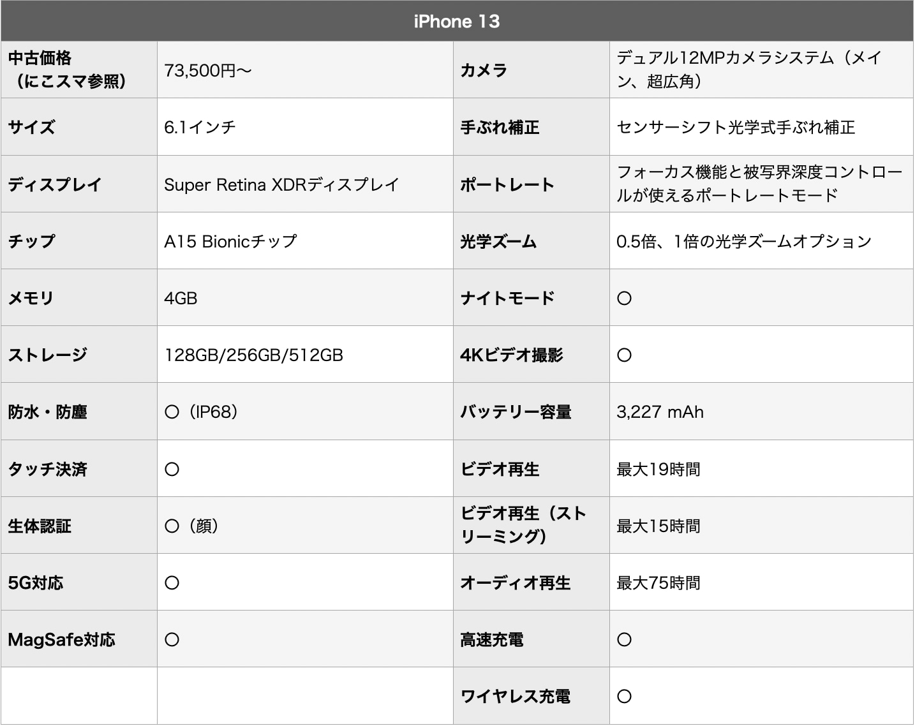This screenshot has width=915, height=726.
Task: Click the 最大15時間 value
Action: 658,526
